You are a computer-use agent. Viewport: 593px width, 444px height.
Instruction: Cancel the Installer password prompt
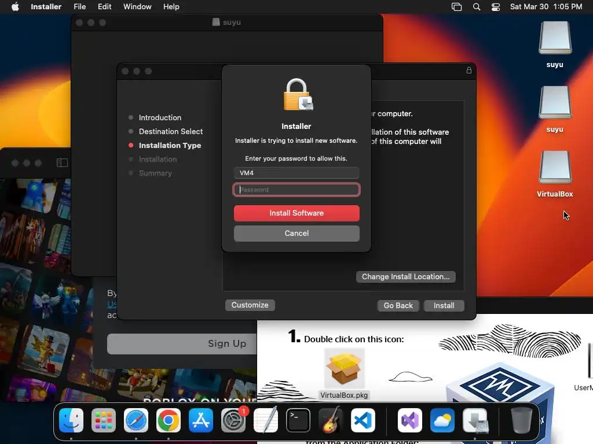[296, 234]
